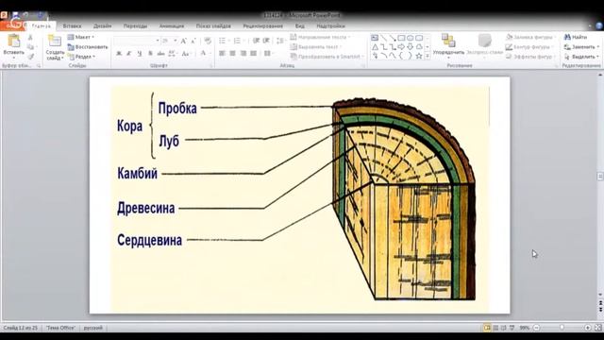
Task: Select the down arrow shape in gallery
Action: [411, 47]
